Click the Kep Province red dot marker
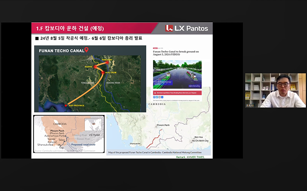 66,106
